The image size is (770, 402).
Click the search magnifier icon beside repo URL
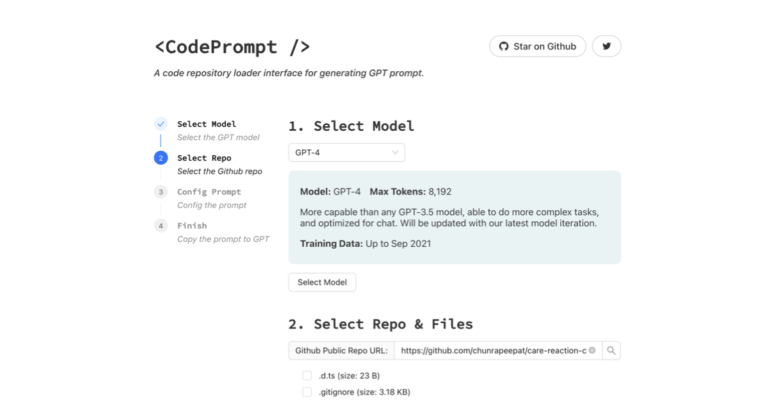pyautogui.click(x=612, y=351)
